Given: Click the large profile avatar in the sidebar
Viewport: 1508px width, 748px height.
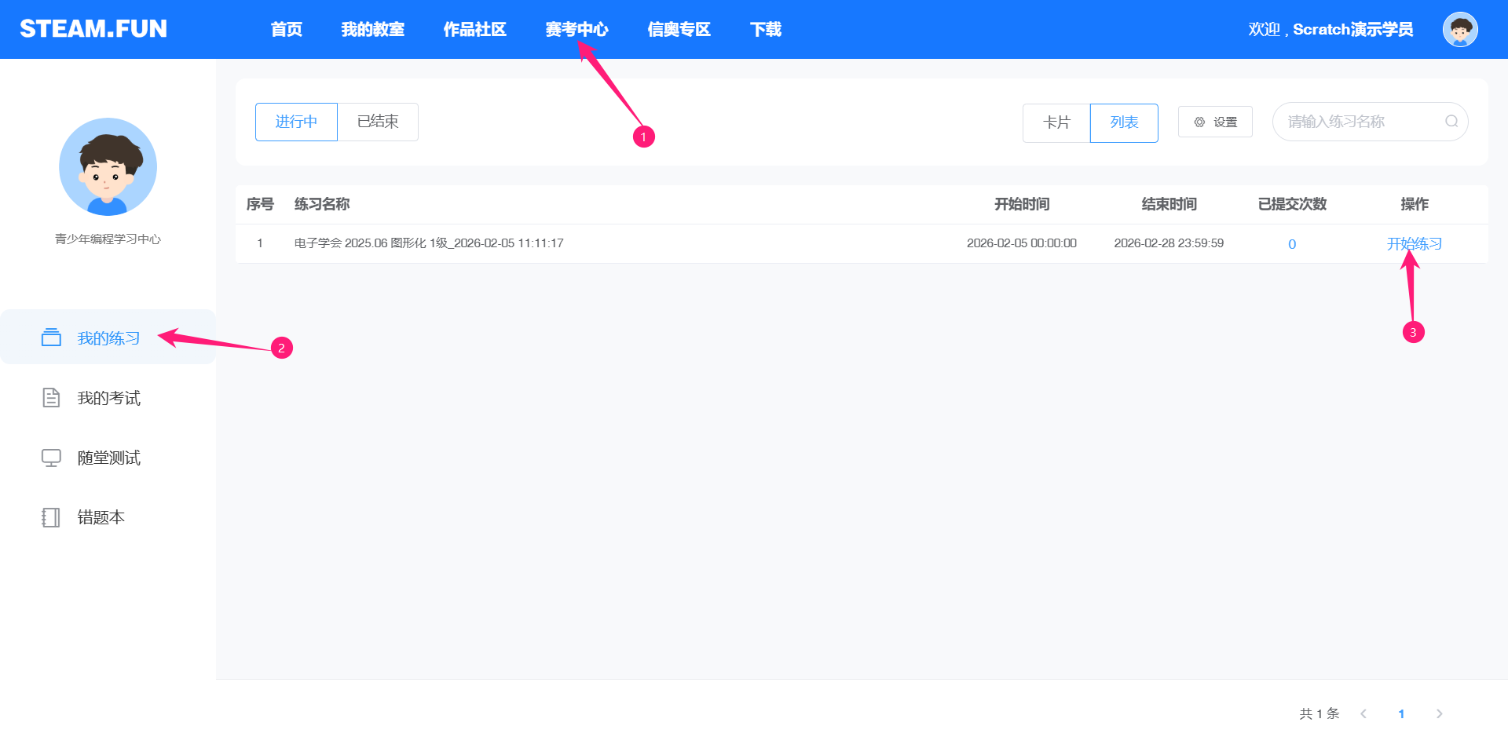Looking at the screenshot, I should coord(108,166).
